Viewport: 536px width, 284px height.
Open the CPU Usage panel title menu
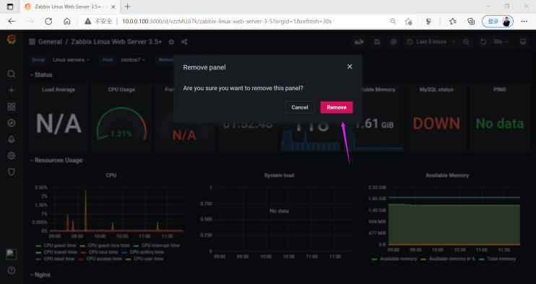tap(121, 89)
